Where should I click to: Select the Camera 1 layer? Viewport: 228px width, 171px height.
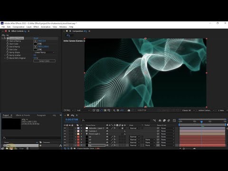coord(93,131)
